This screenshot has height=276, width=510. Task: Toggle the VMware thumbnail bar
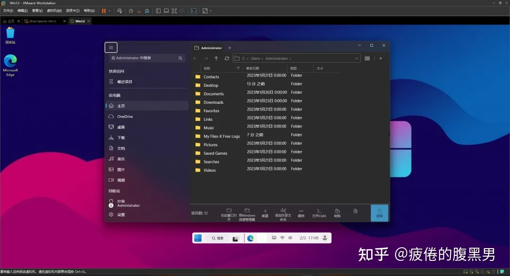tap(166, 11)
